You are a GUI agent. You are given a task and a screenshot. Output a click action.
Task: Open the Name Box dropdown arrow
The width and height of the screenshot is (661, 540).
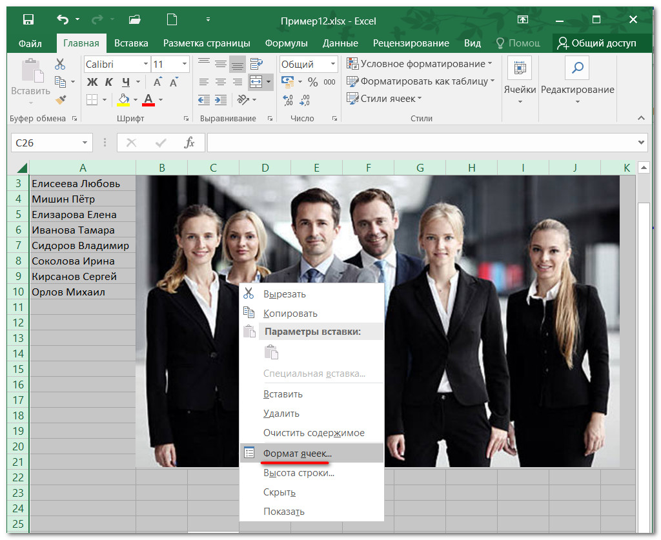coord(85,143)
